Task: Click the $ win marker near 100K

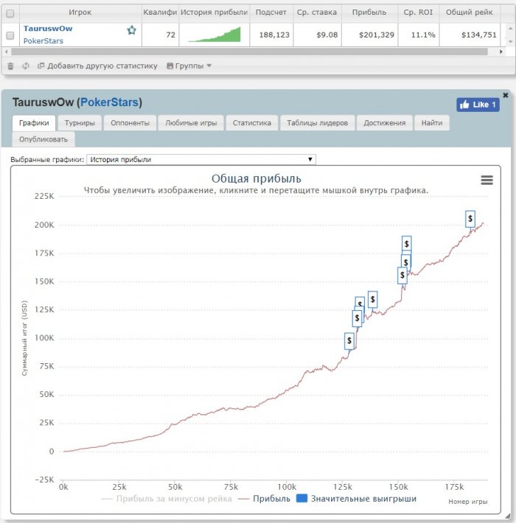Action: point(349,341)
